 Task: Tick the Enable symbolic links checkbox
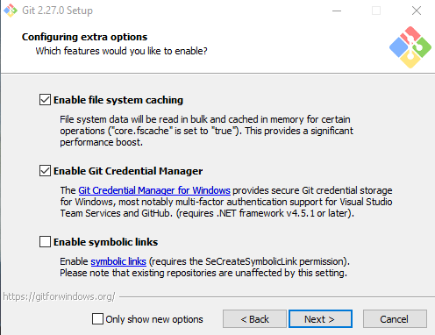(x=45, y=242)
